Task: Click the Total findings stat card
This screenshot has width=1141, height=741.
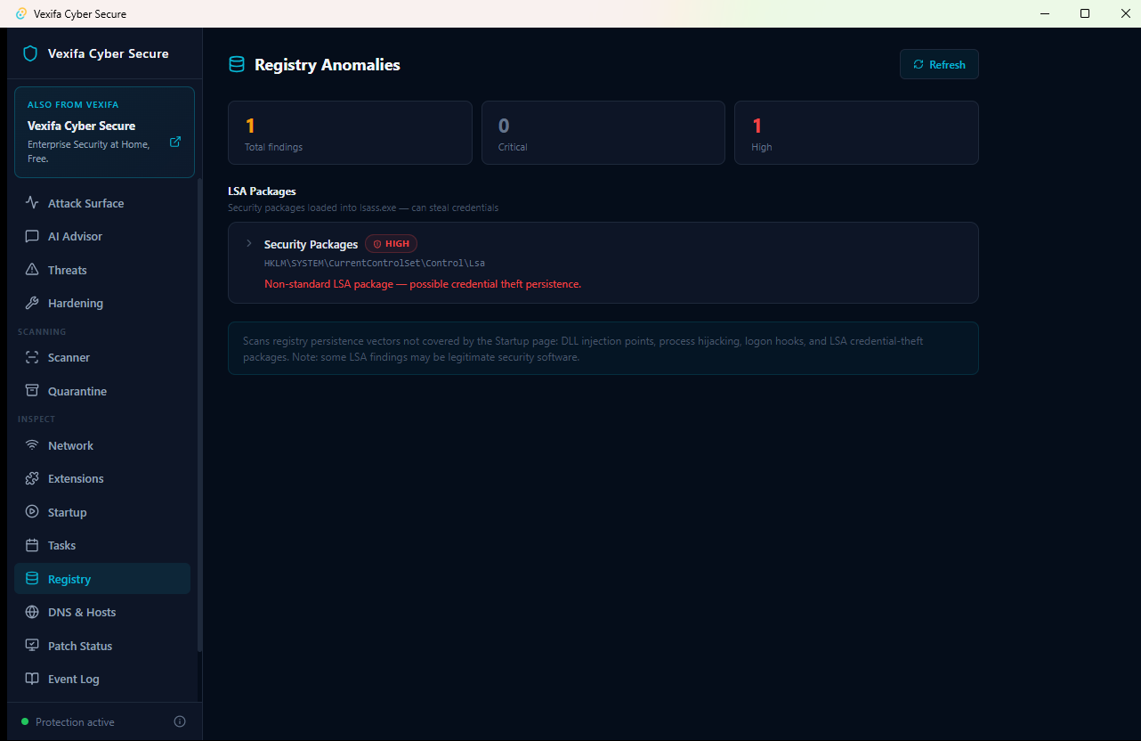Action: (x=350, y=133)
